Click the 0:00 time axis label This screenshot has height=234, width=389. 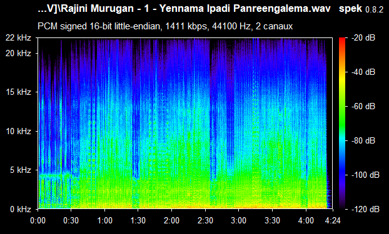38,220
